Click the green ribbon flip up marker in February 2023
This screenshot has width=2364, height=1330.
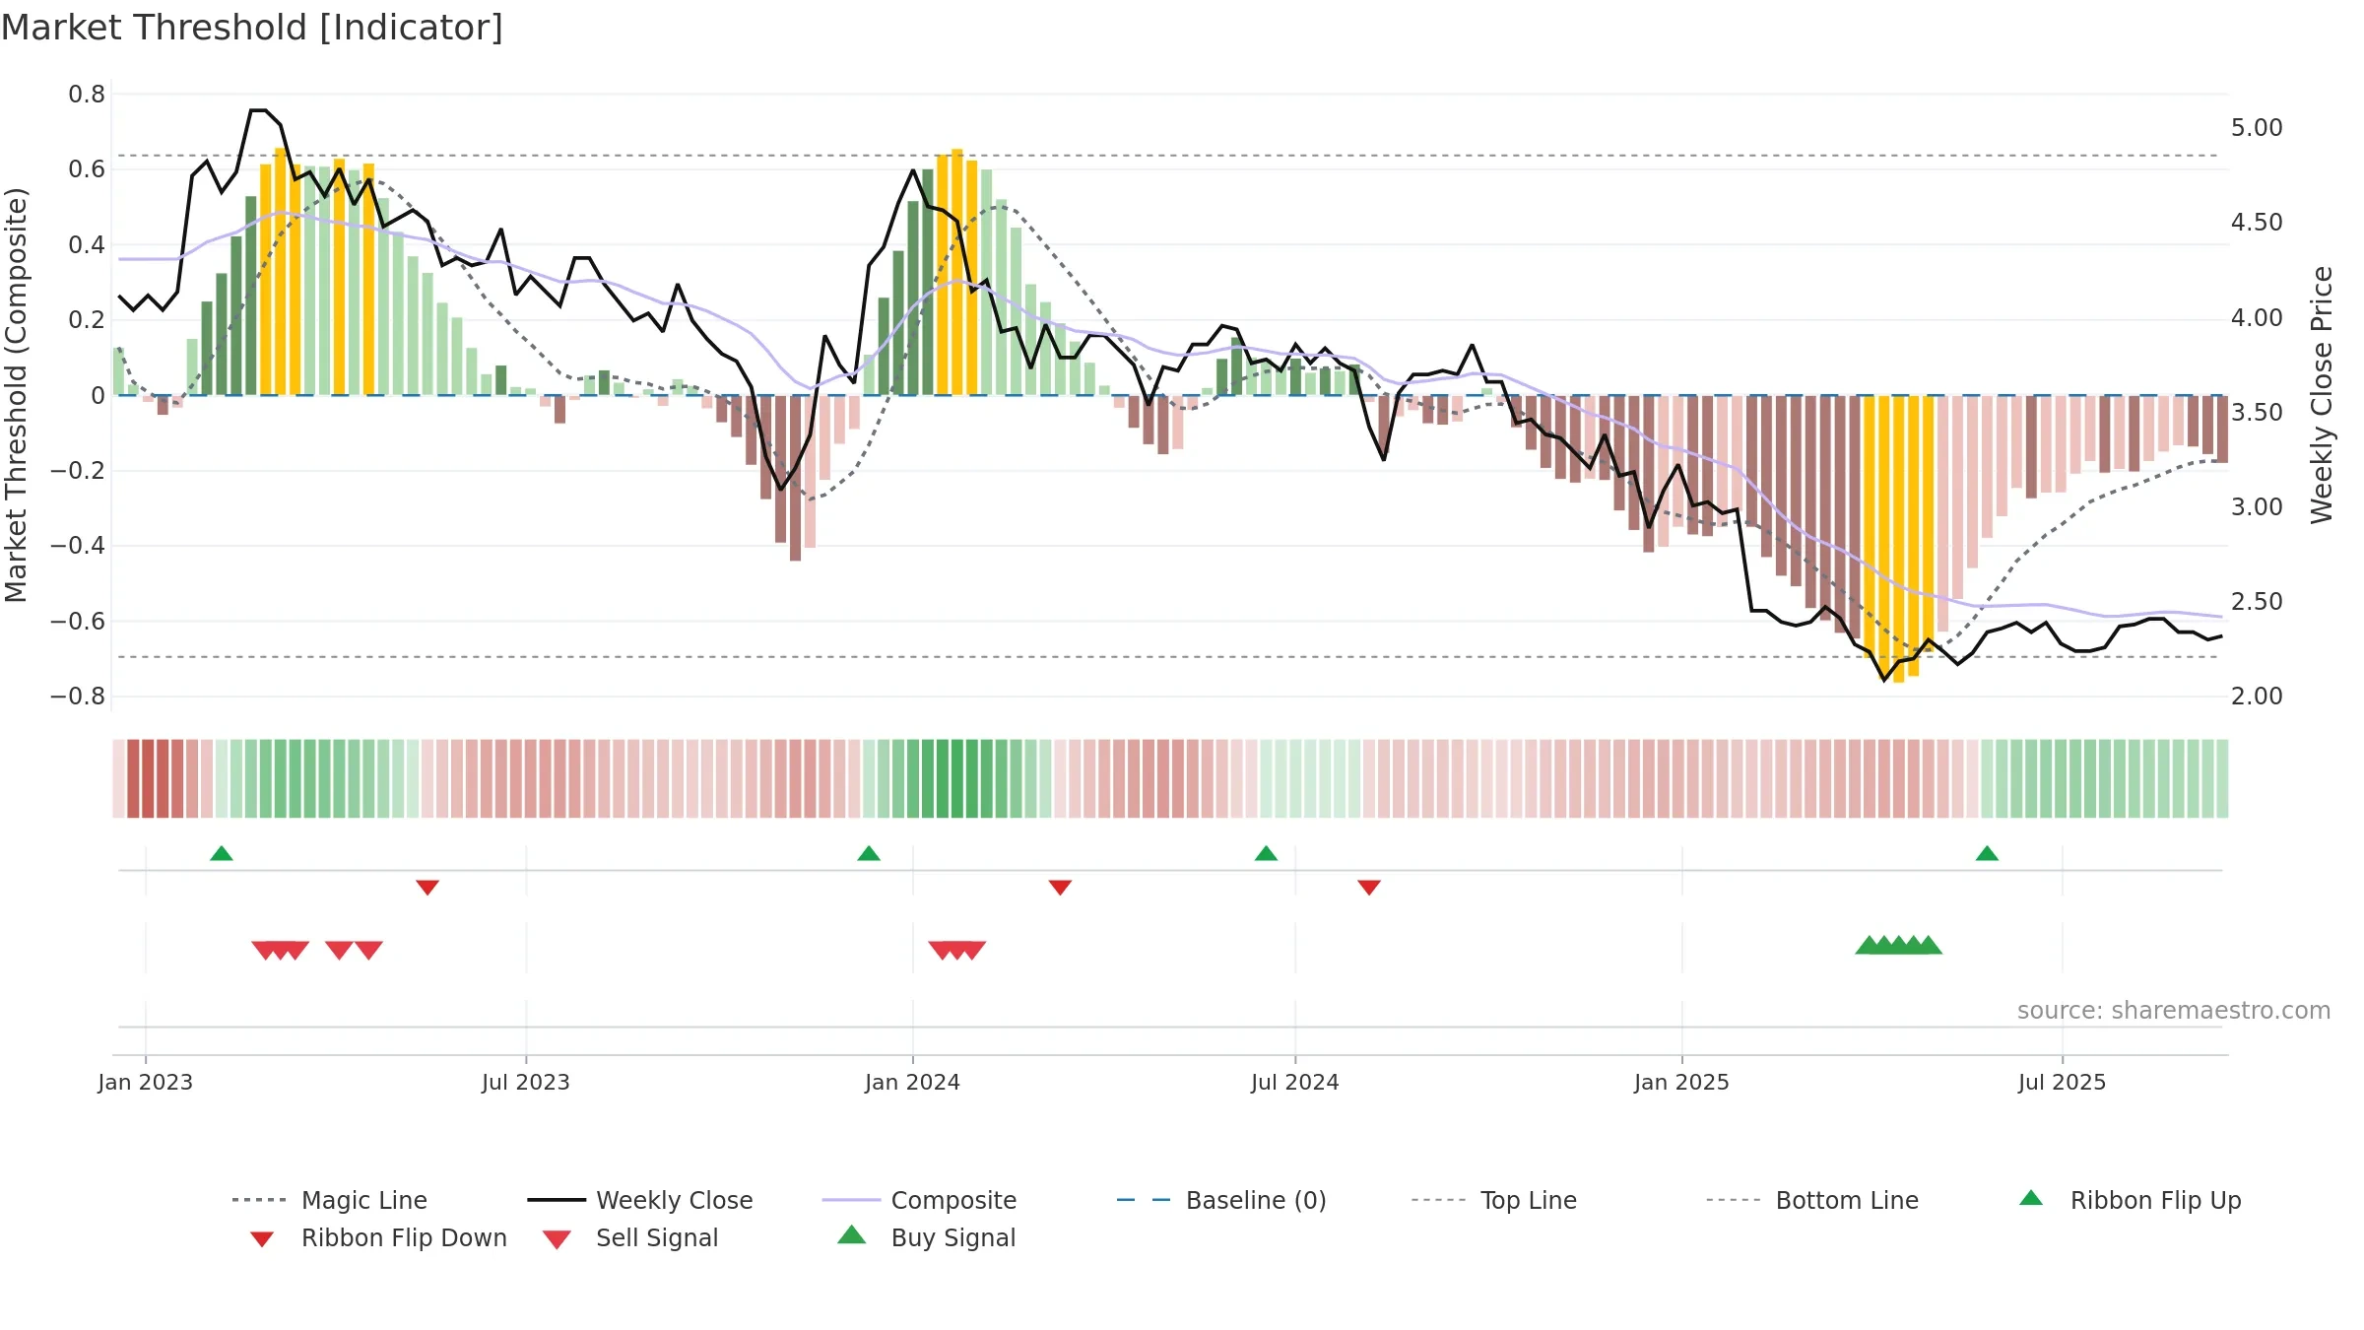point(222,853)
